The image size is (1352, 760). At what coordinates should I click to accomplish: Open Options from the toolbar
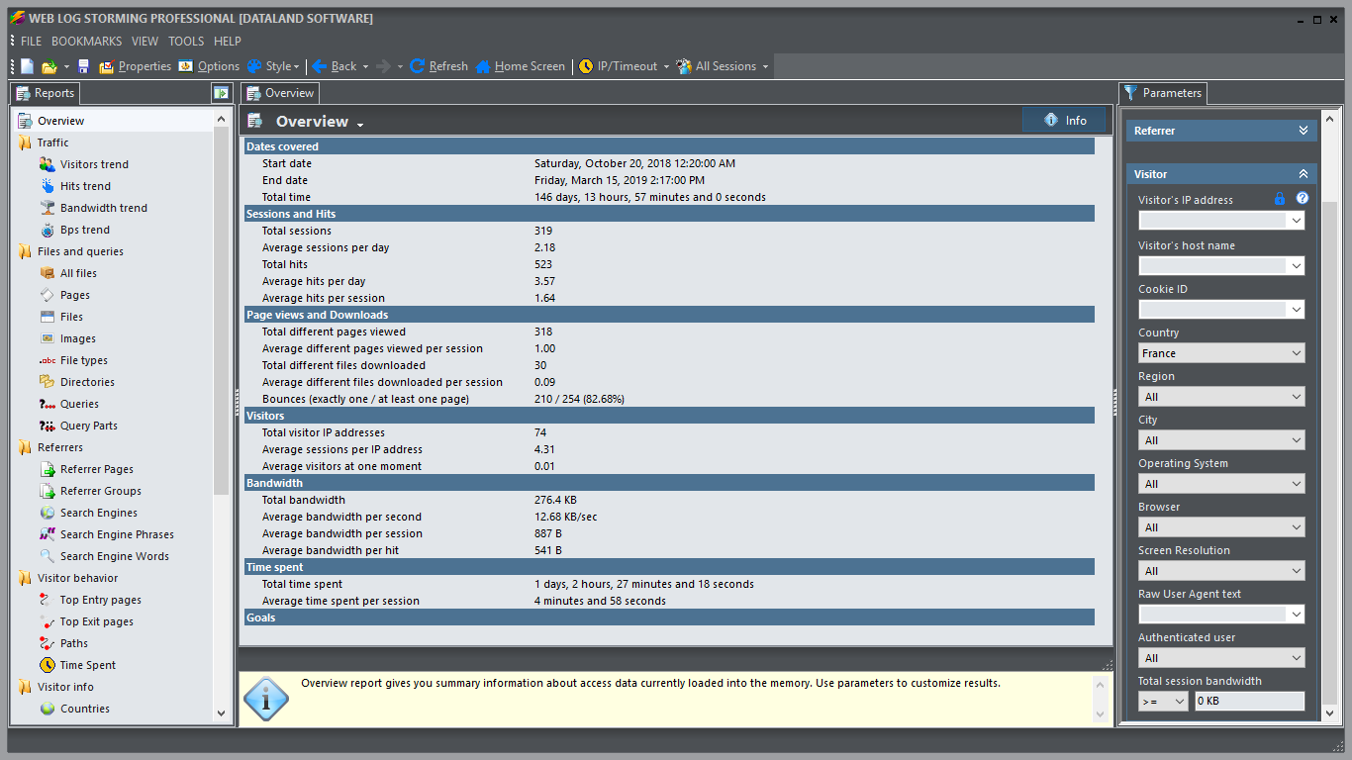[209, 66]
